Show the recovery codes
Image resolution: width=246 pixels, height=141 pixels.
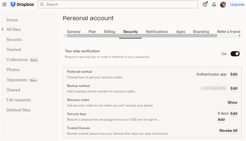[232, 103]
